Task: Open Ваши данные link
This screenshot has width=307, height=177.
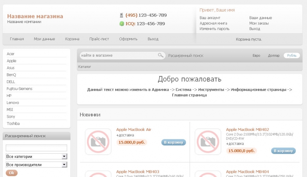Action: (261, 18)
